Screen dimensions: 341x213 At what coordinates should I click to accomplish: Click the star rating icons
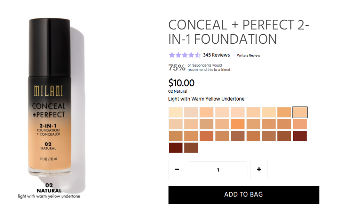184,55
